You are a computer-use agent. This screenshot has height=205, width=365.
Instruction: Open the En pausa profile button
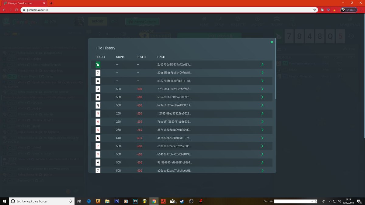[349, 10]
